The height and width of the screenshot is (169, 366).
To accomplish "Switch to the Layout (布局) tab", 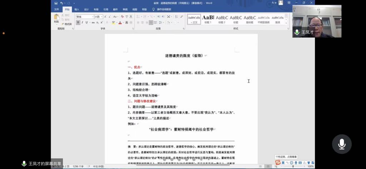I will pos(96,10).
